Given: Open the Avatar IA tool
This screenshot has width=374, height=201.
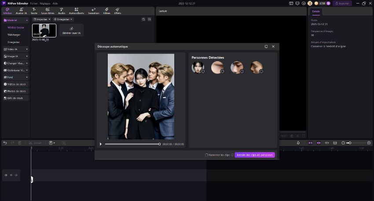Looking at the screenshot, I should pyautogui.click(x=21, y=11).
